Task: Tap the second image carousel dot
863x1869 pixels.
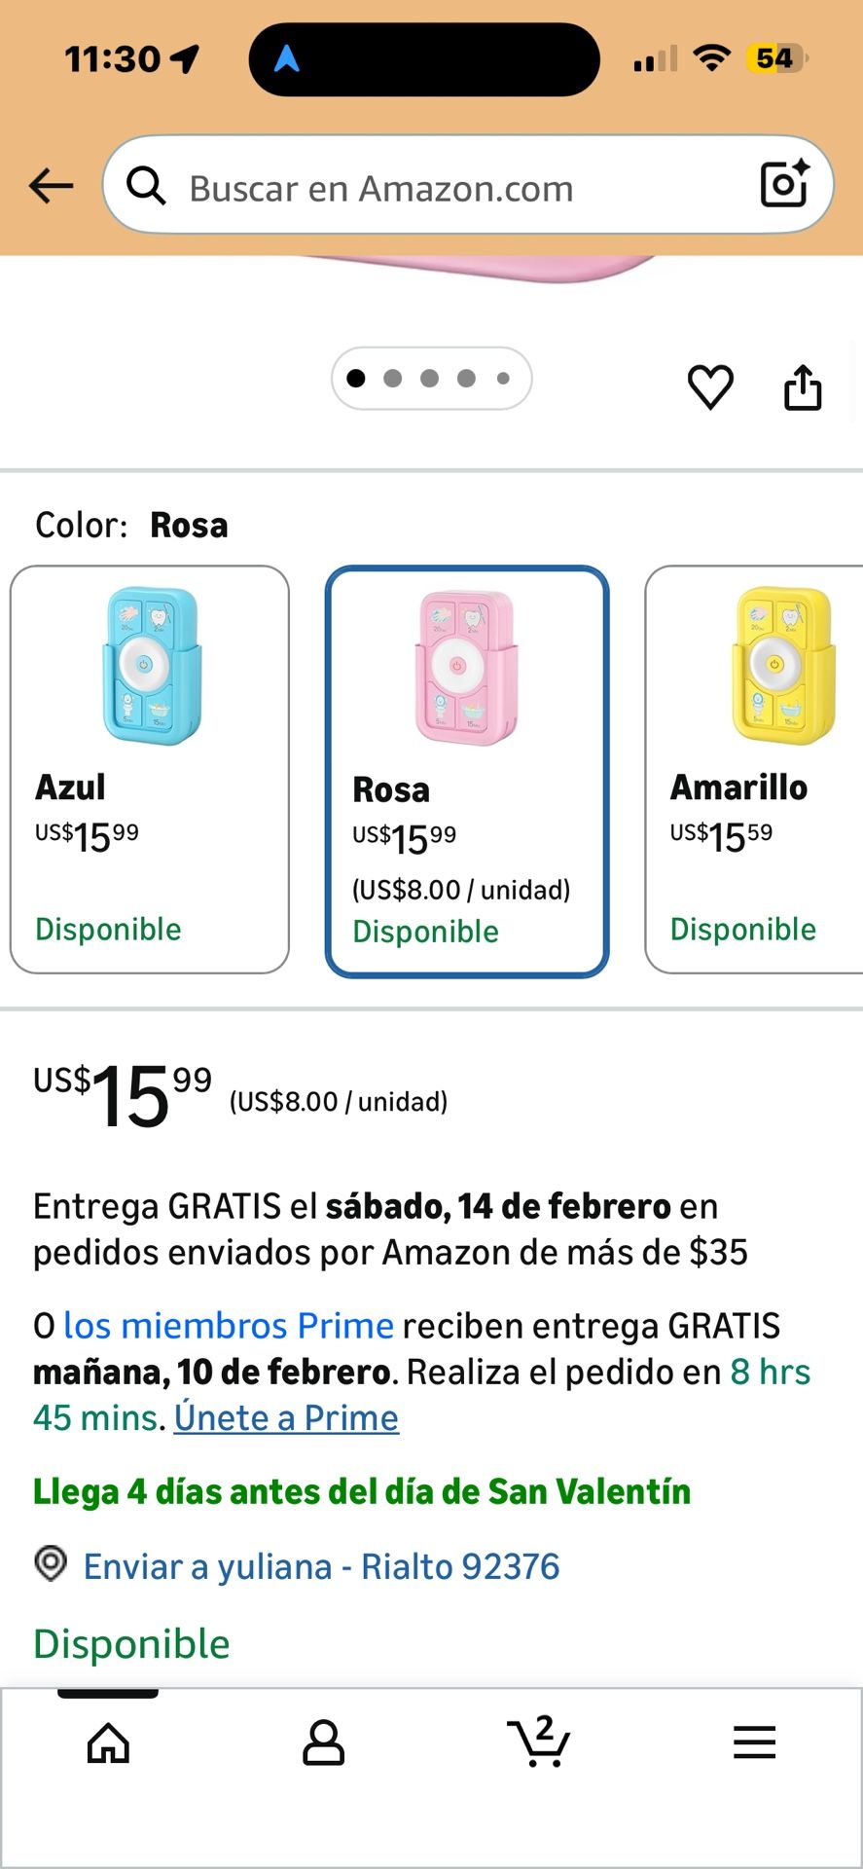Action: coord(393,379)
